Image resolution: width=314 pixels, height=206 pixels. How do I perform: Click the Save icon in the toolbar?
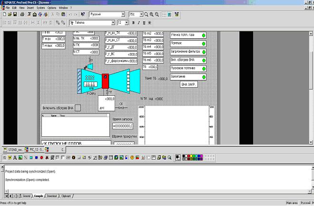pyautogui.click(x=15, y=15)
